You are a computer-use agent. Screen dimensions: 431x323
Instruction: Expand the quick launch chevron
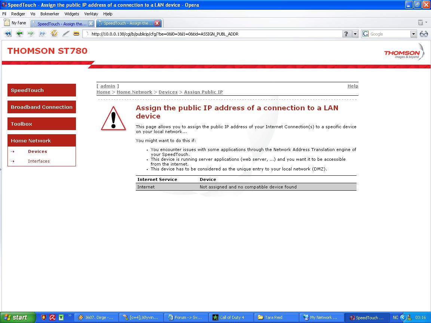pos(70,315)
